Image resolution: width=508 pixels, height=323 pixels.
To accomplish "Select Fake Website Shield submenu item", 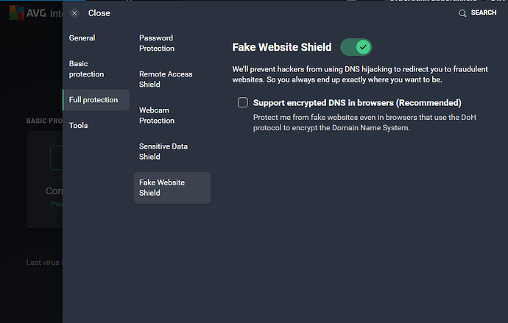I will [162, 188].
